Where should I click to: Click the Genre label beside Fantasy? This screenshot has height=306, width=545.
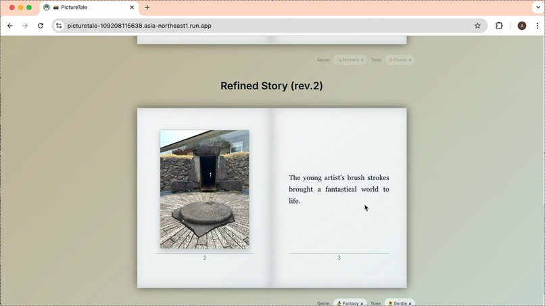323,303
